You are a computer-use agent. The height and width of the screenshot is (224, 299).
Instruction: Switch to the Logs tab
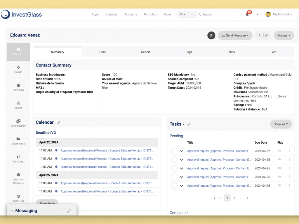[189, 52]
